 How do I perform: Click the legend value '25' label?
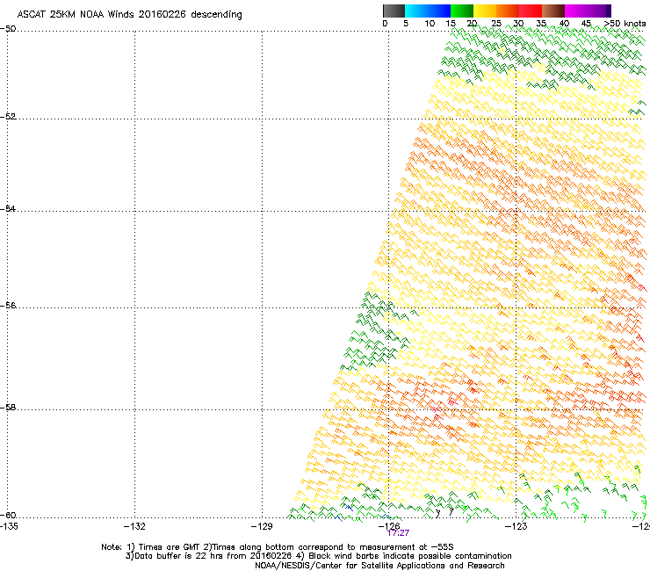(496, 24)
